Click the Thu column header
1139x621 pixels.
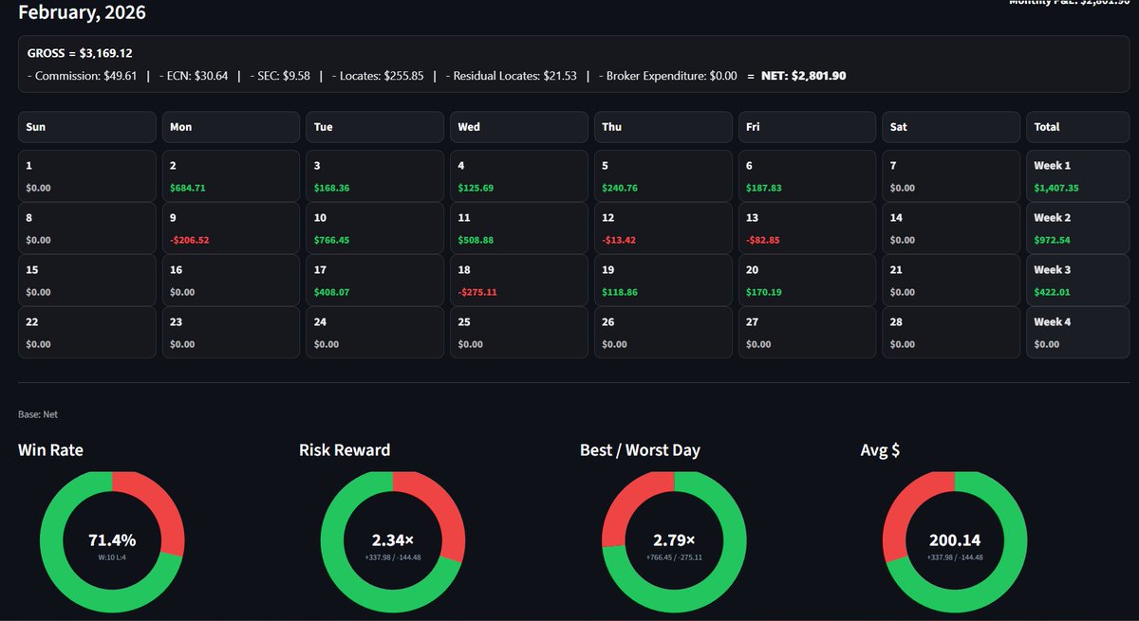pyautogui.click(x=663, y=127)
